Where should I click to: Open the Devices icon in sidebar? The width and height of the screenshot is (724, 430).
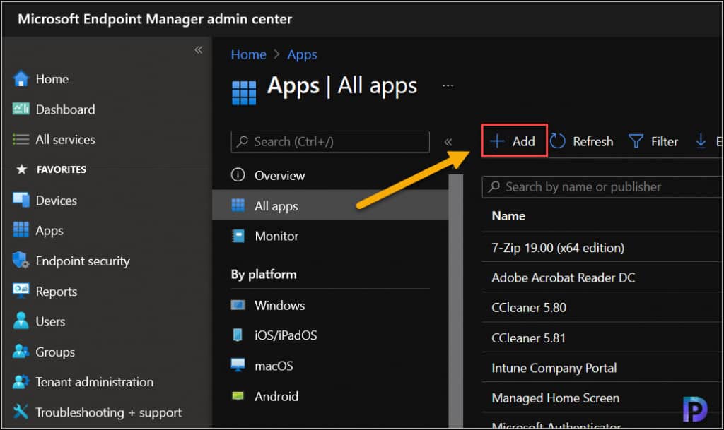(x=21, y=200)
